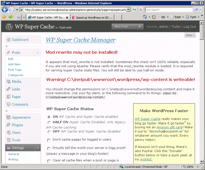Open Recent Pages dropdown arrow

pos(17,10)
